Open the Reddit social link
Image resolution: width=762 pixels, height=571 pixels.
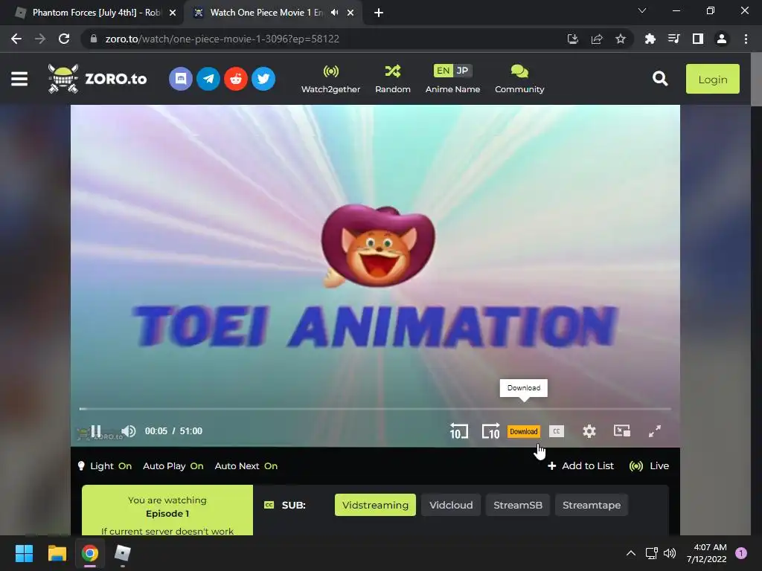pyautogui.click(x=236, y=79)
